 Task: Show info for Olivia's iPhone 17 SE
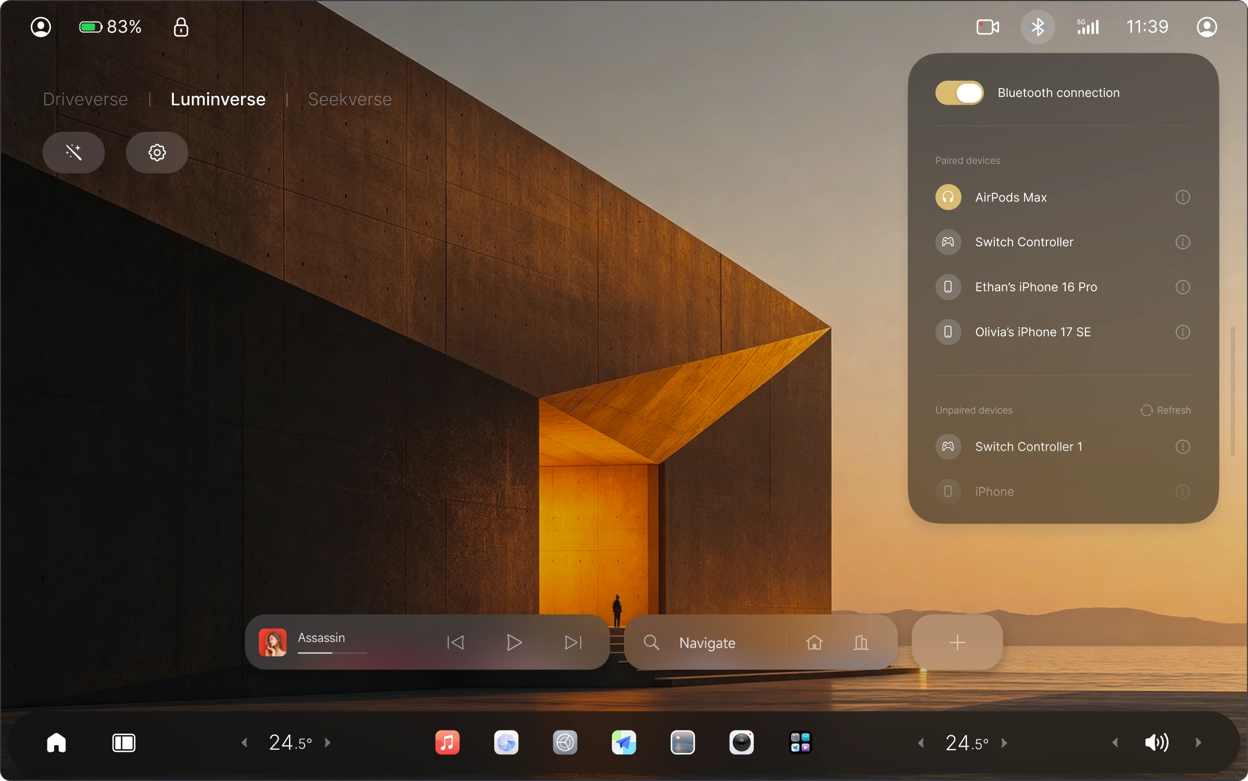1183,332
